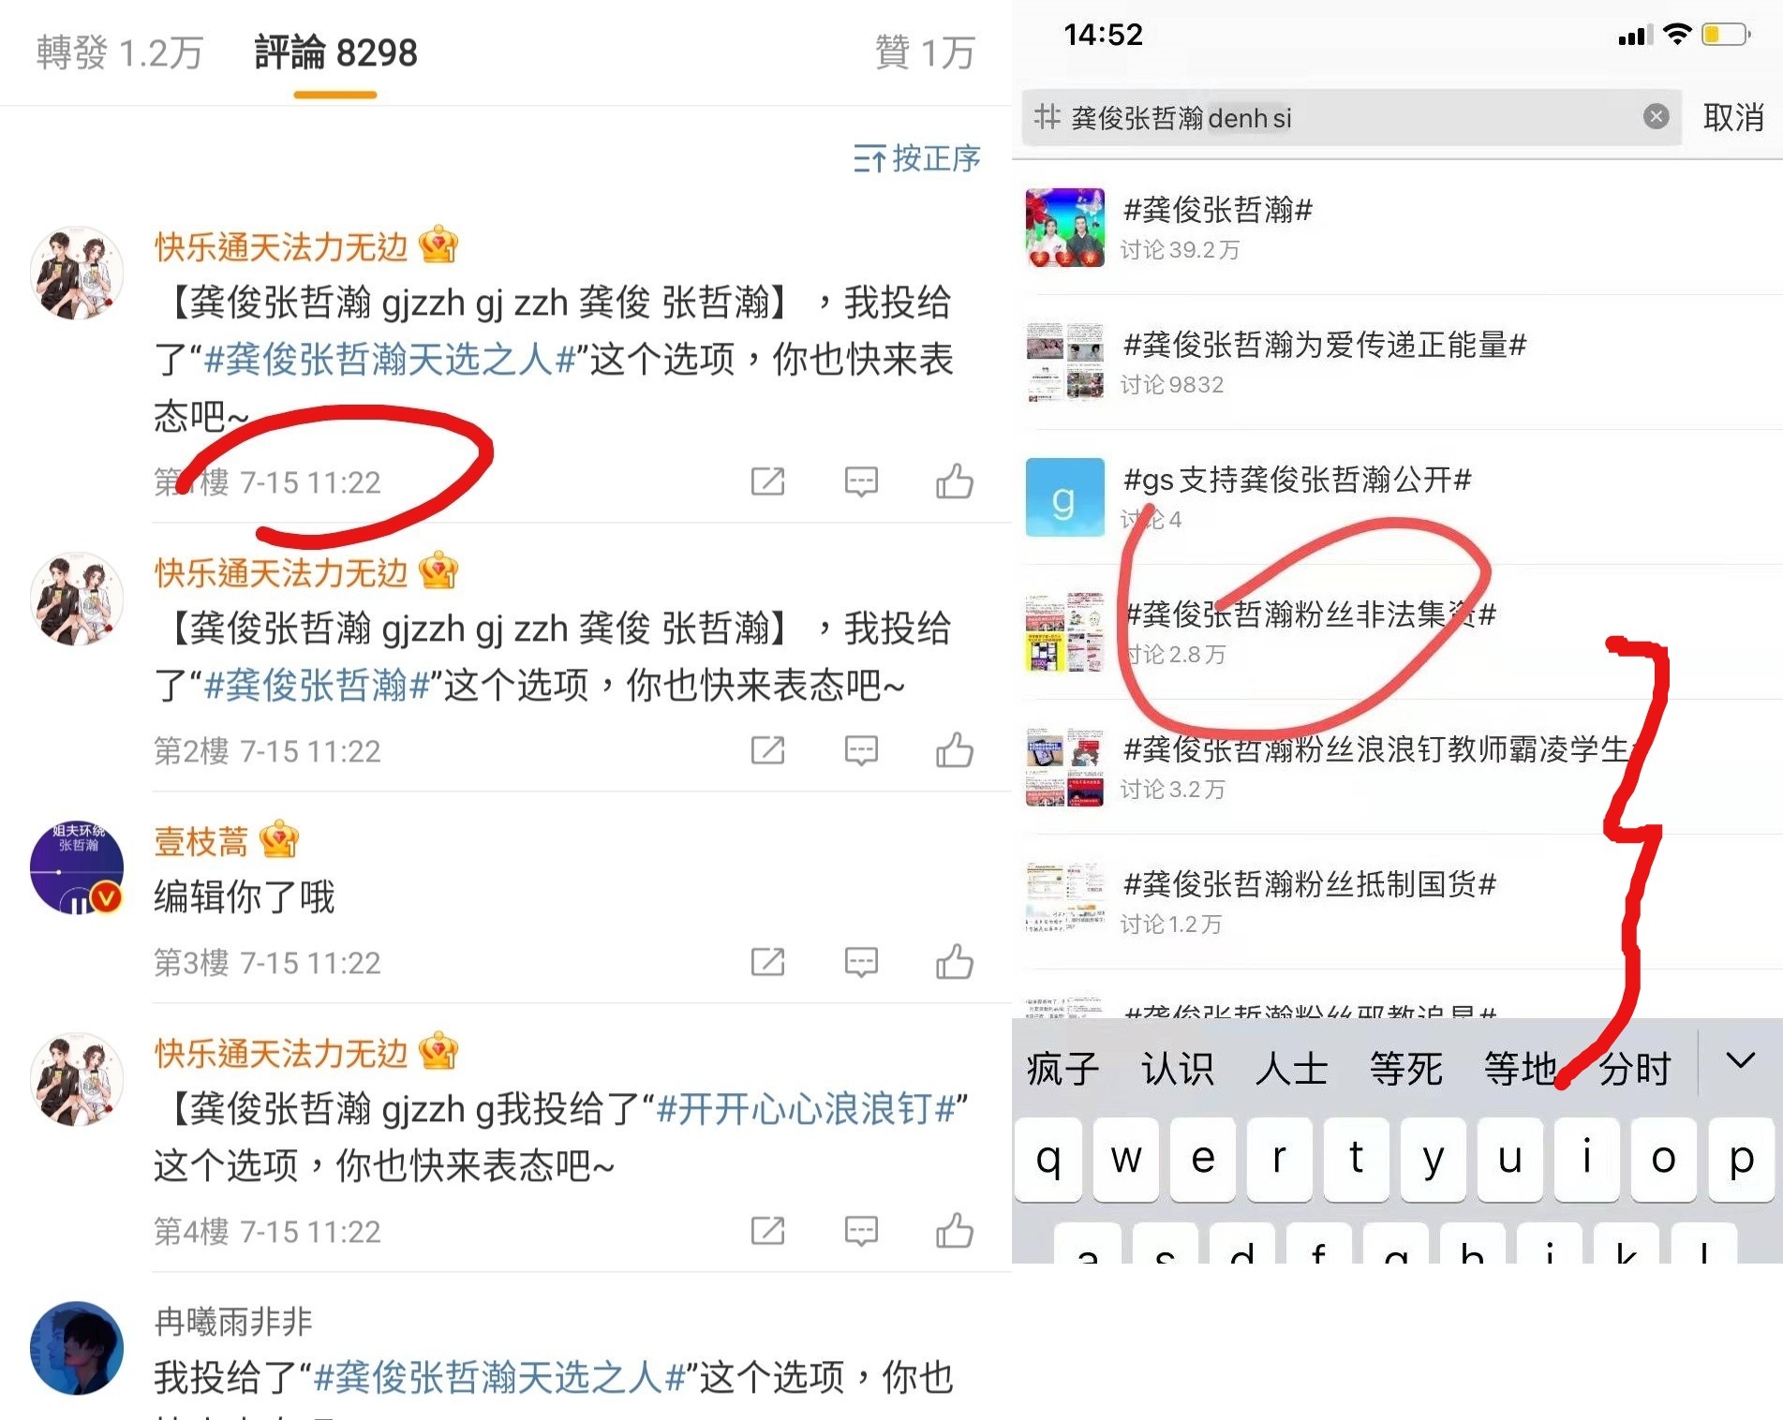Tap the reply icon on the second-floor comment
The width and height of the screenshot is (1783, 1420).
tap(861, 750)
